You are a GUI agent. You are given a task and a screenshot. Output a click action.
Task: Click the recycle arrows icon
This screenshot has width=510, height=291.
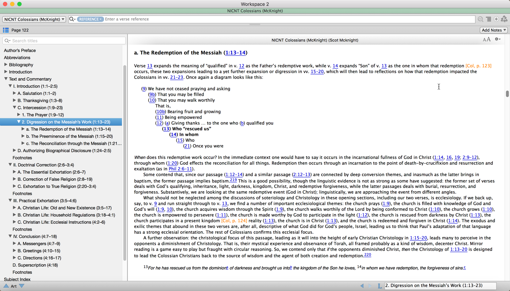(x=504, y=19)
